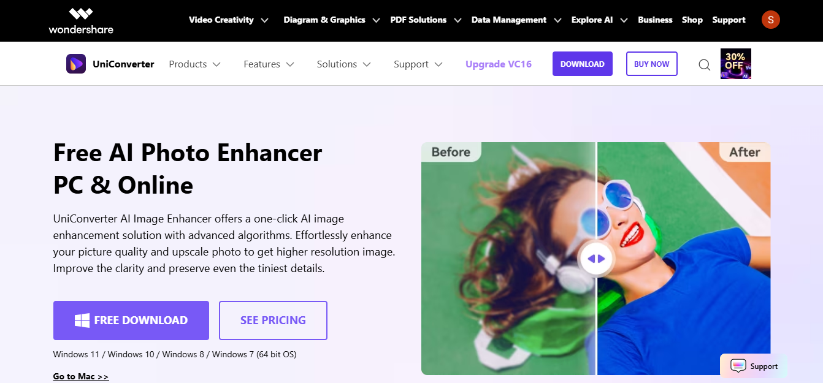Open the Products submenu chevron
This screenshot has height=383, width=823.
point(216,64)
